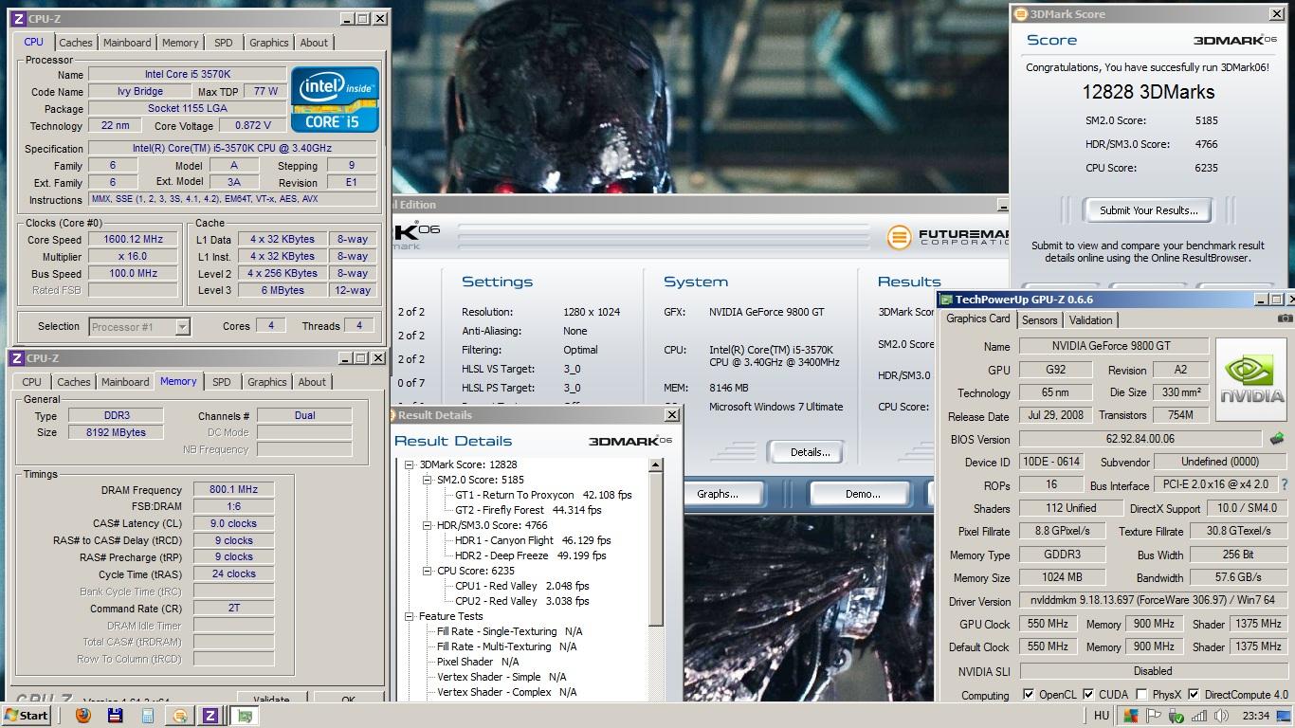
Task: Collapse the CPU Score: 6235 node
Action: (x=428, y=571)
